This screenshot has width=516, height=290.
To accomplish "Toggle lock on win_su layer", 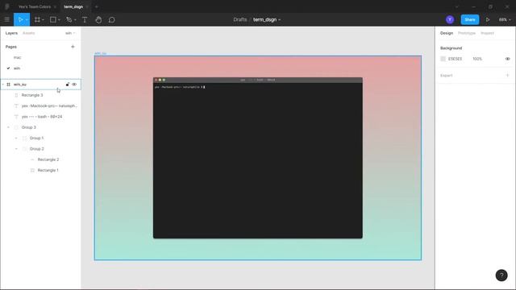I will click(x=68, y=85).
